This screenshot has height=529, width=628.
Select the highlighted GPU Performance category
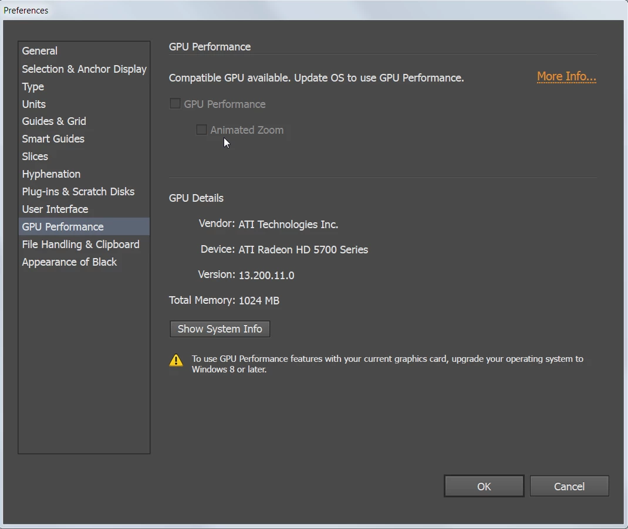pos(84,226)
